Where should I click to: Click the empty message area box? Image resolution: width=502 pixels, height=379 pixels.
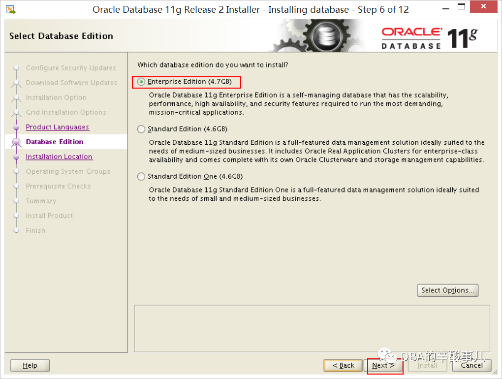coord(312,328)
